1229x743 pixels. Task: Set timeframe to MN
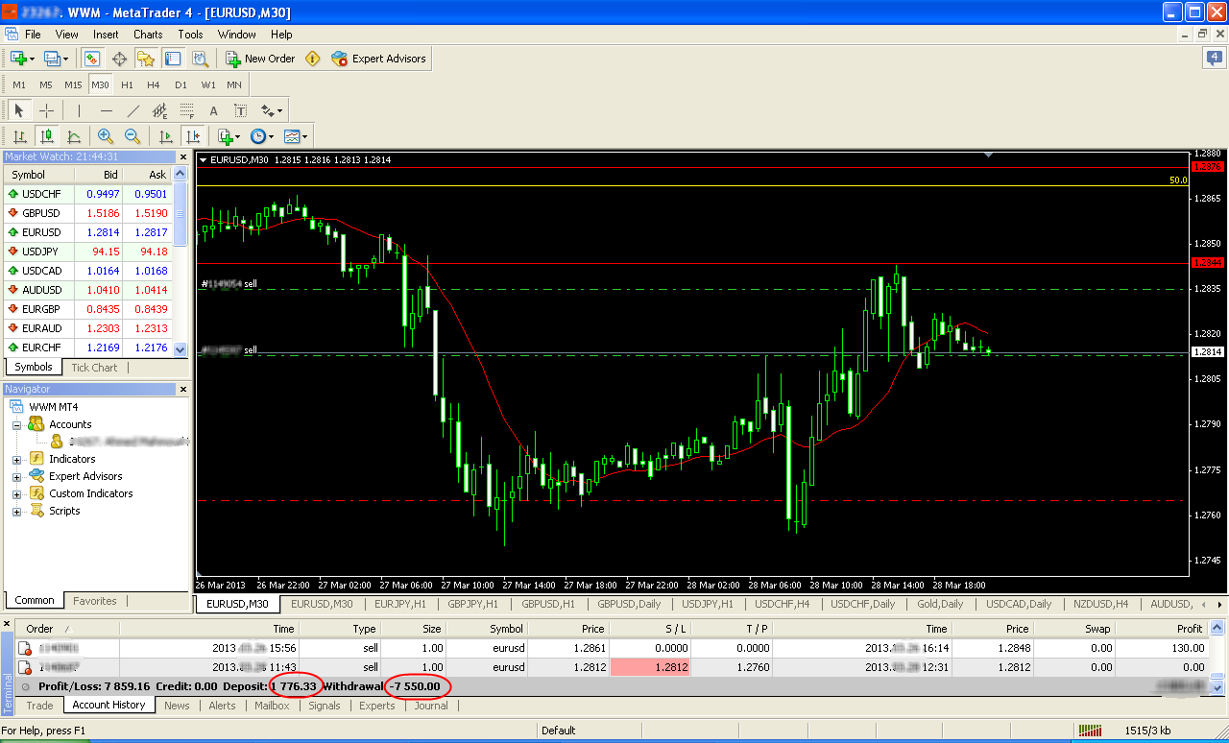point(234,84)
